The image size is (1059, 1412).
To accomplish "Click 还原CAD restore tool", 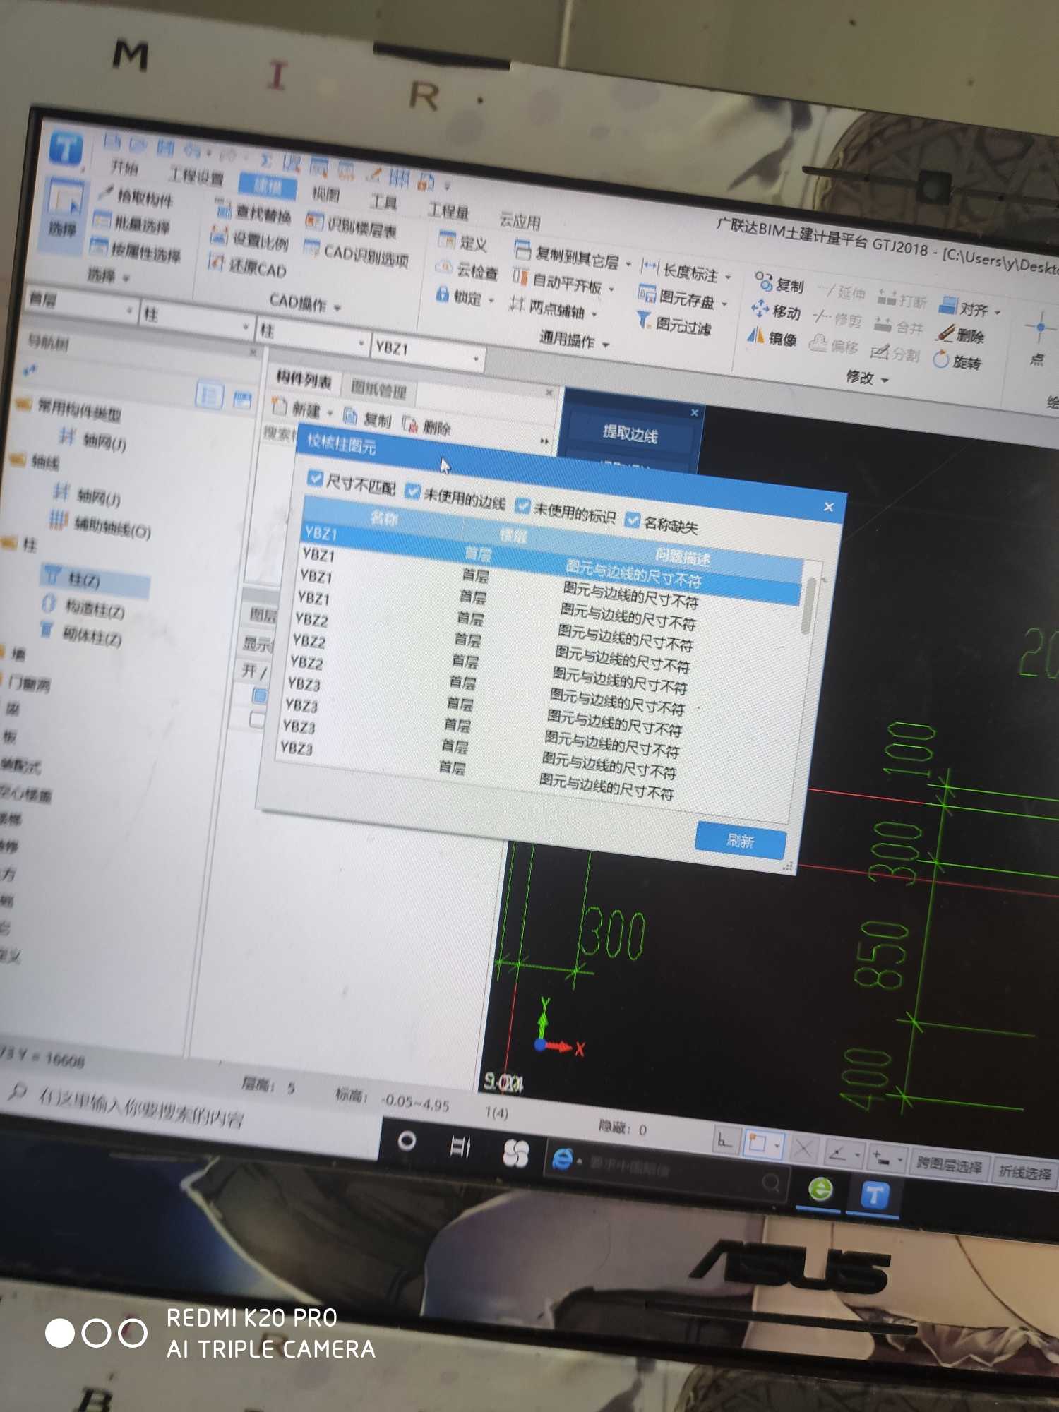I will click(x=247, y=267).
